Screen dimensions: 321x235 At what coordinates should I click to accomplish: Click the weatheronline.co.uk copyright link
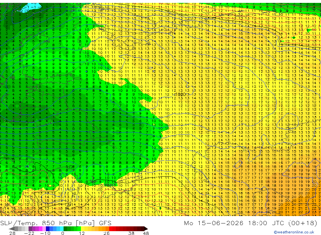coord(294,232)
